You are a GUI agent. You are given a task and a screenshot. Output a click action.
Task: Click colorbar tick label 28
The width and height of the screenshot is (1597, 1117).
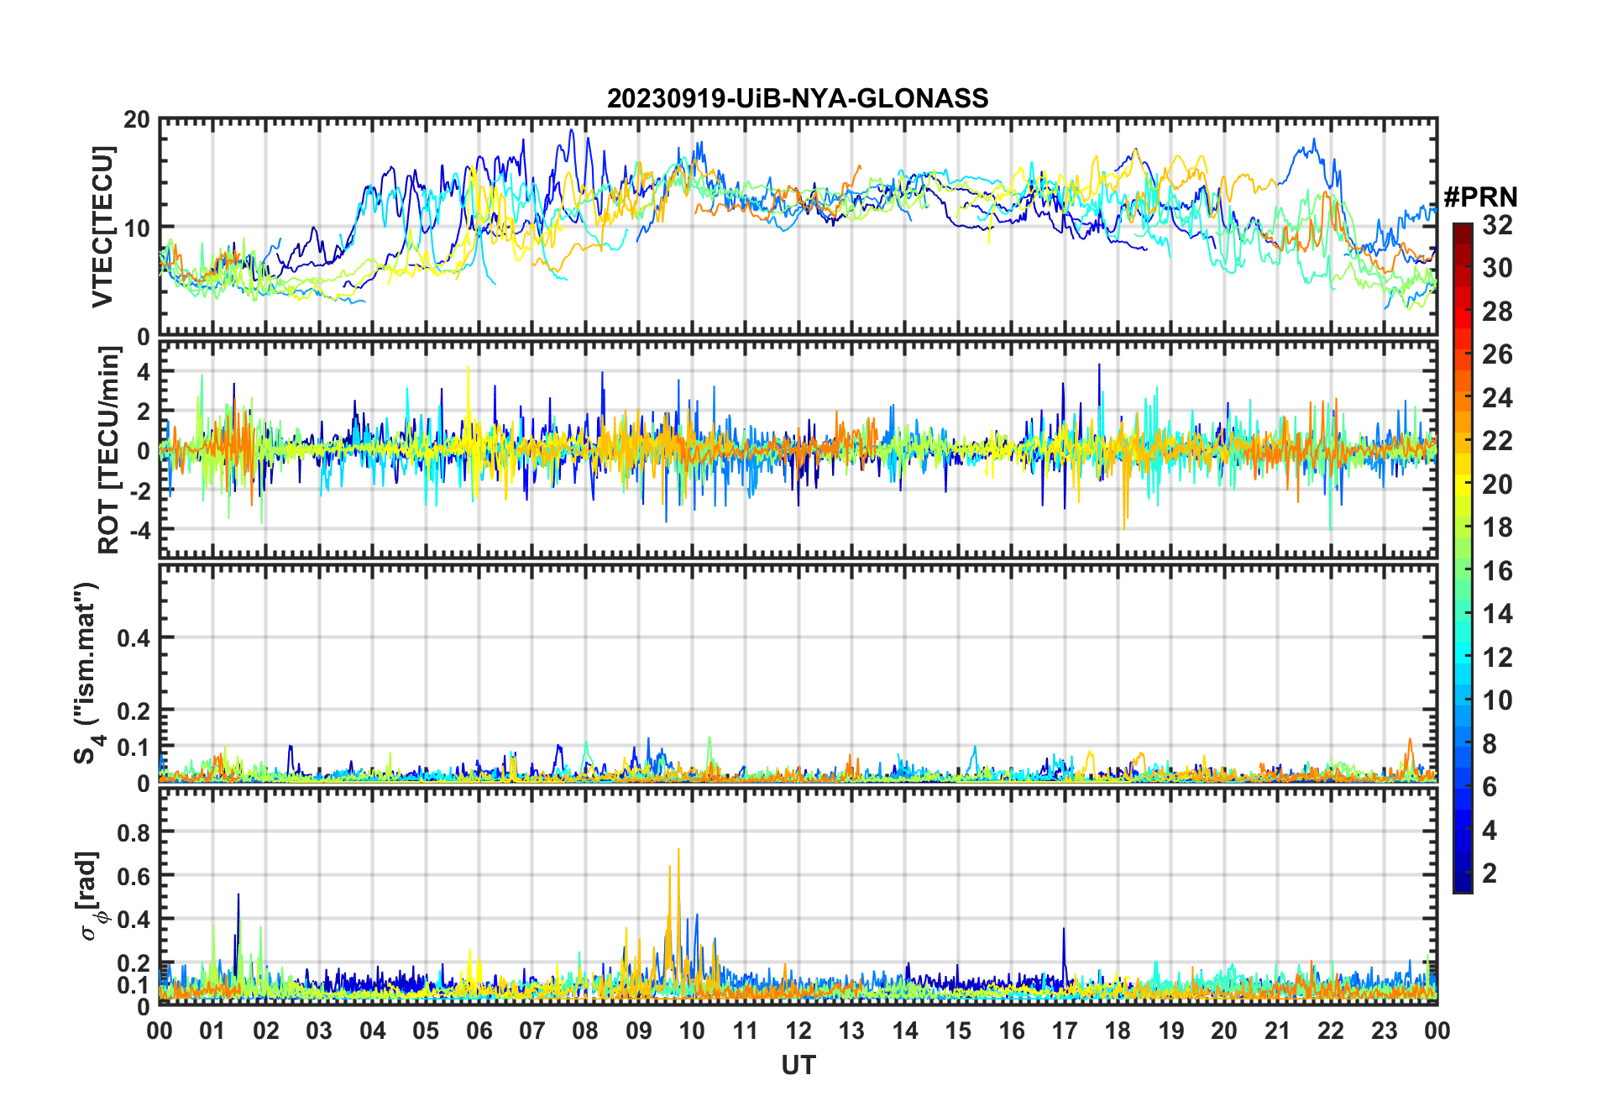pyautogui.click(x=1497, y=312)
